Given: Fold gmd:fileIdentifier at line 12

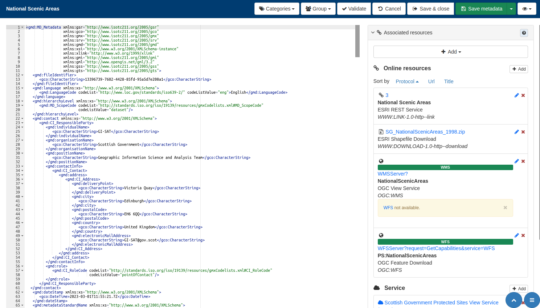Looking at the screenshot, I should [x=22, y=75].
